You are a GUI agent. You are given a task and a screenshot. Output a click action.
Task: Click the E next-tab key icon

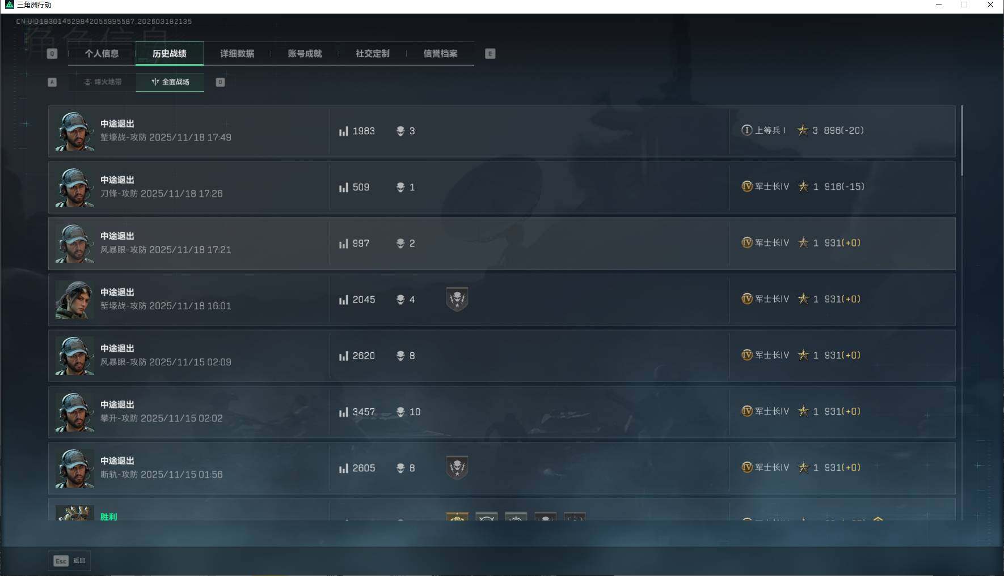point(490,54)
